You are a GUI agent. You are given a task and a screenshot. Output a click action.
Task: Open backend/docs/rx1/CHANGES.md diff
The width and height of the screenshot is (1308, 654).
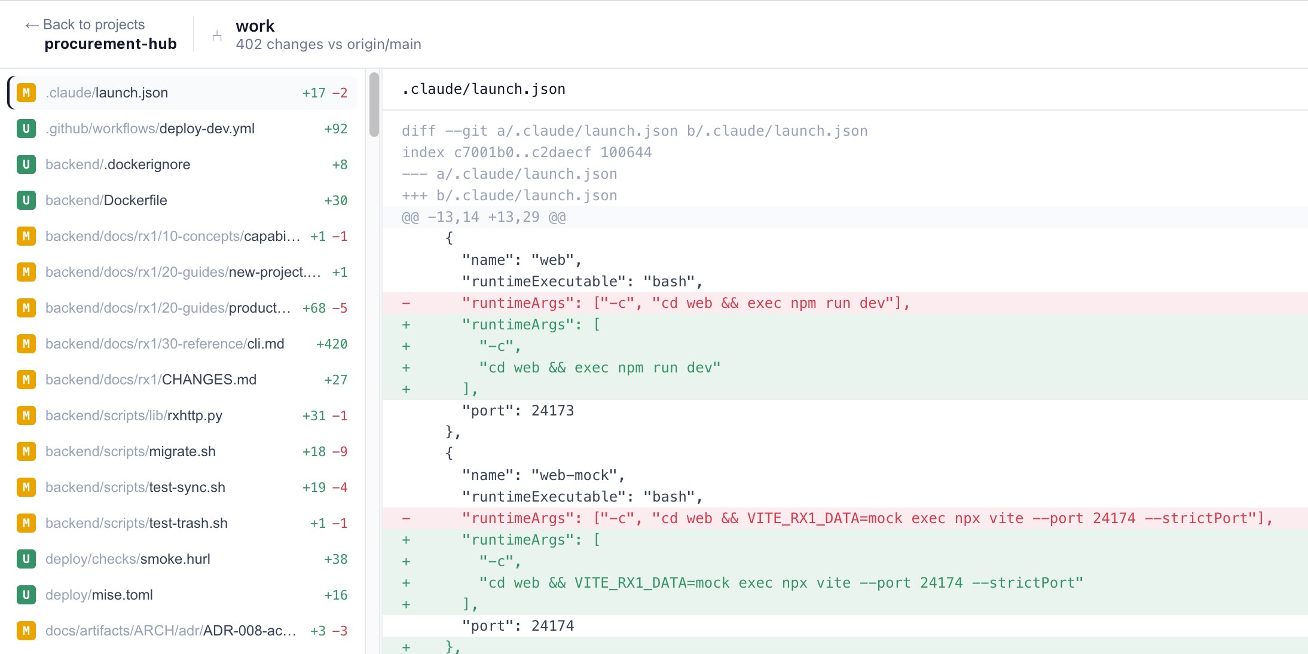tap(182, 380)
